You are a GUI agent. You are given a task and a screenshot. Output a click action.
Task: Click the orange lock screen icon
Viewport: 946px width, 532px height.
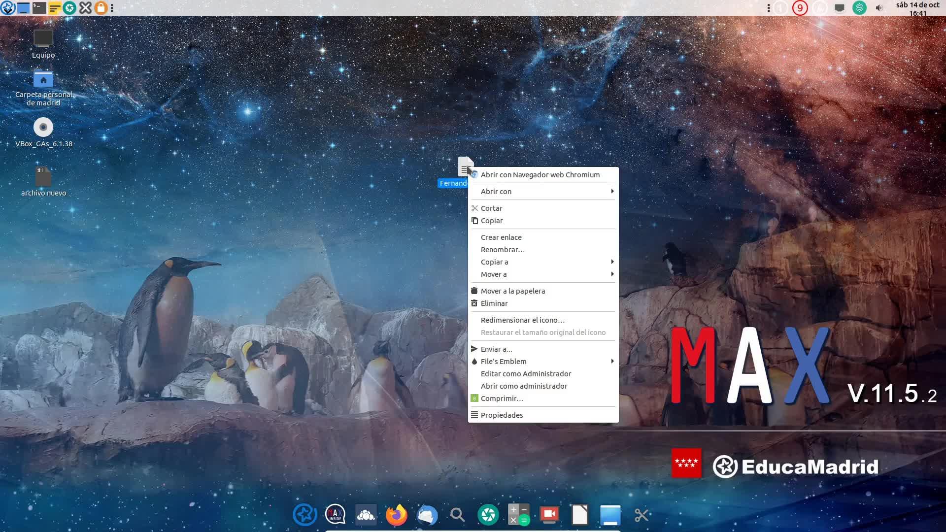101,7
